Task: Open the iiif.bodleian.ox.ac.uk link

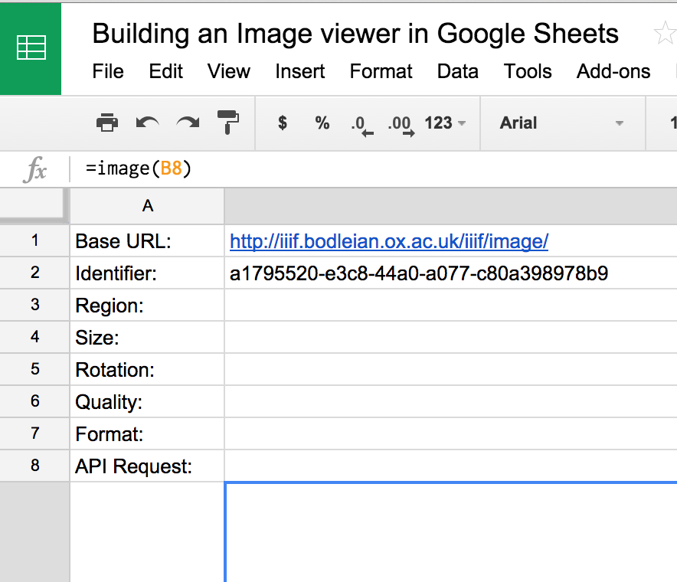Action: coord(389,242)
